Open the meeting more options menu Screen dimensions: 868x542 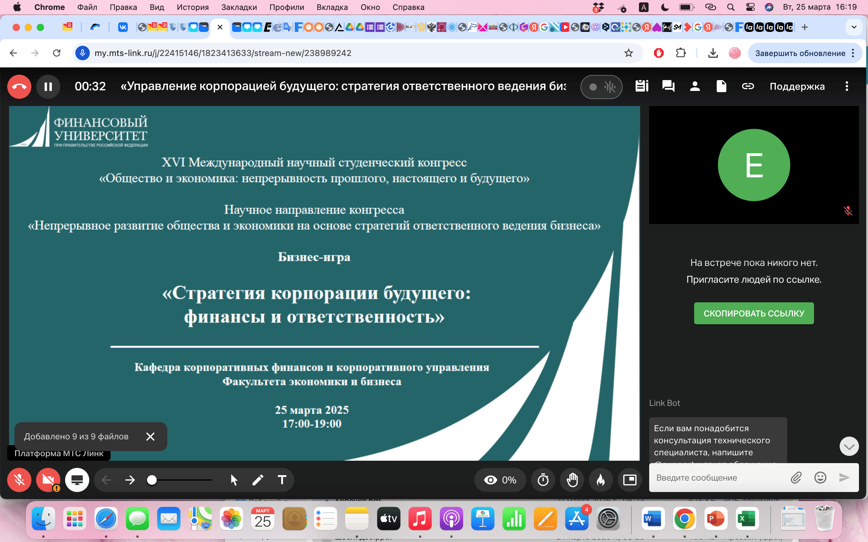tap(847, 86)
